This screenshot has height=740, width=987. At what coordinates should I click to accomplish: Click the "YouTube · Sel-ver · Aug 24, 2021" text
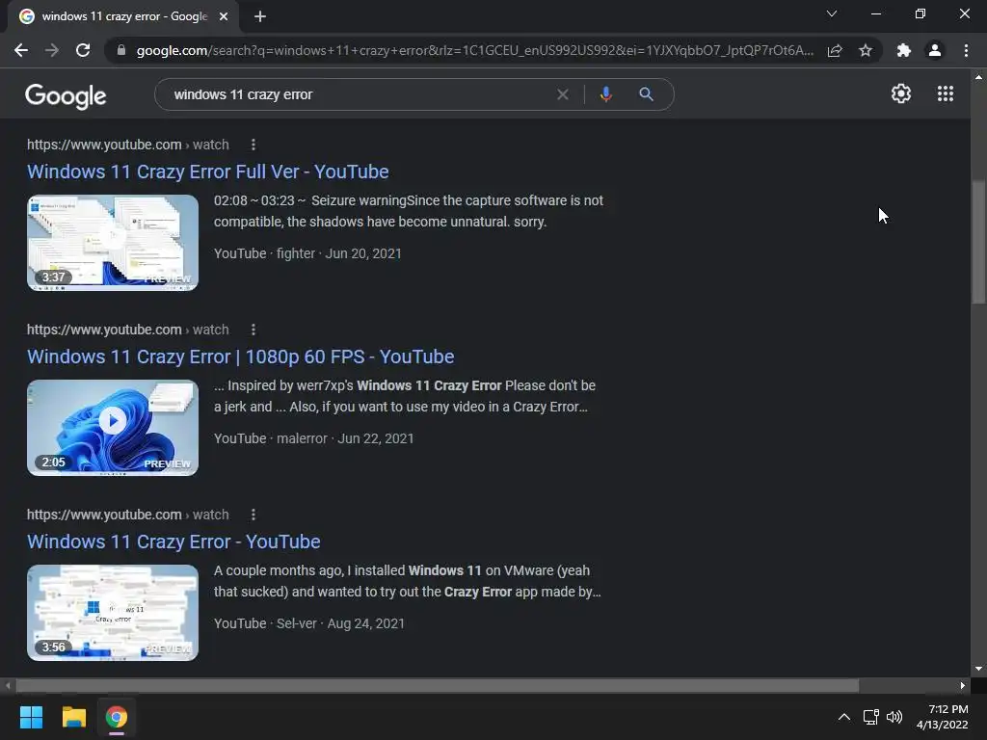coord(309,623)
